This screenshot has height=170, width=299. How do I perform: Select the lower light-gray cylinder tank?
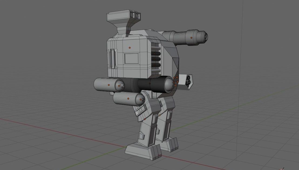pos(129,99)
